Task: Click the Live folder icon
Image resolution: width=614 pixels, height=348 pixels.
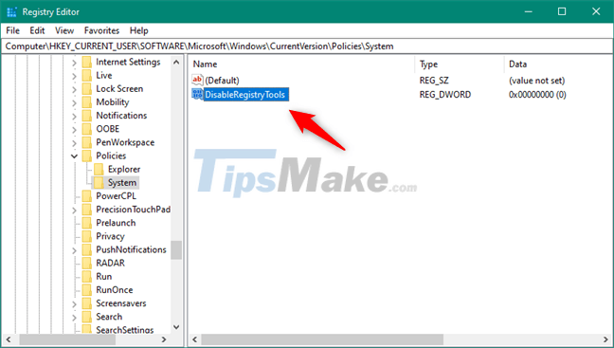Action: (87, 75)
